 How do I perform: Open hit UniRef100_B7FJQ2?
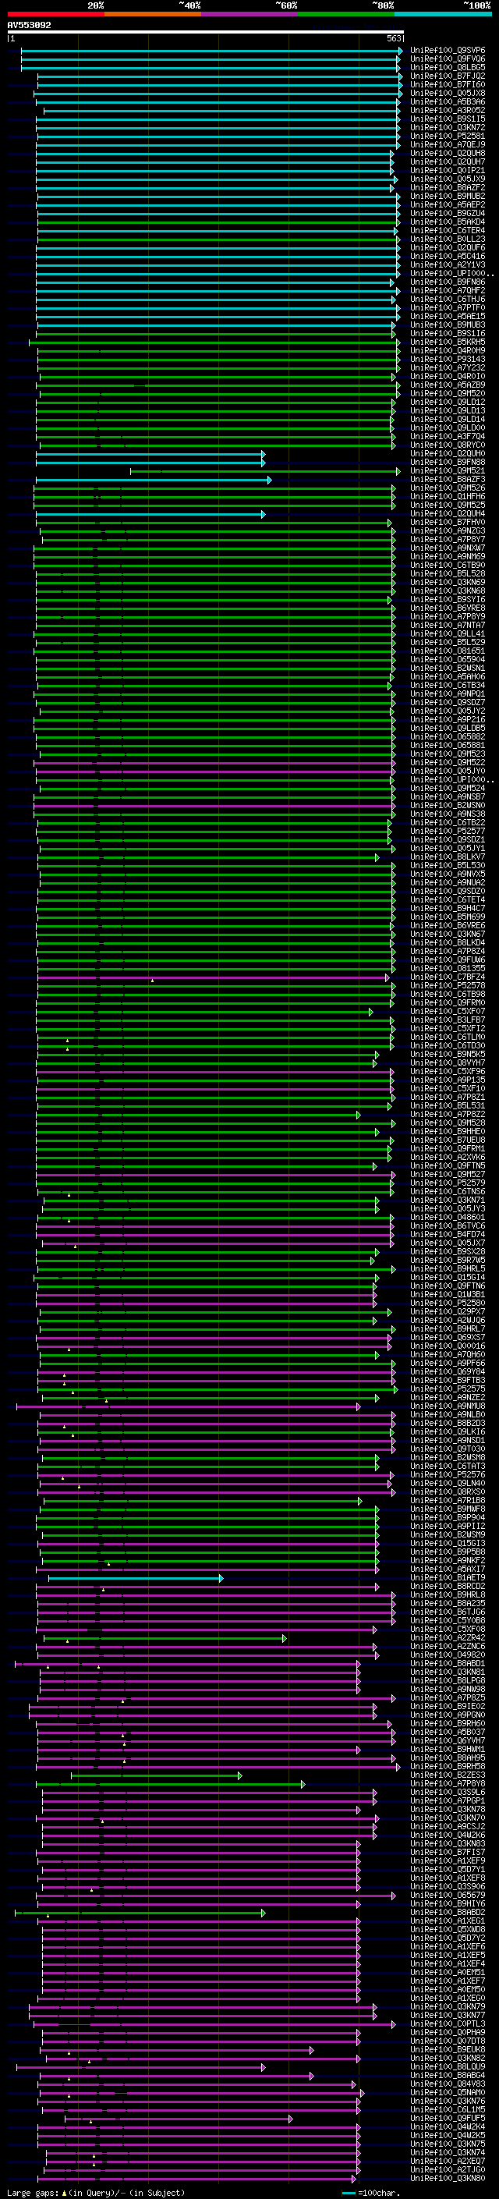[448, 76]
